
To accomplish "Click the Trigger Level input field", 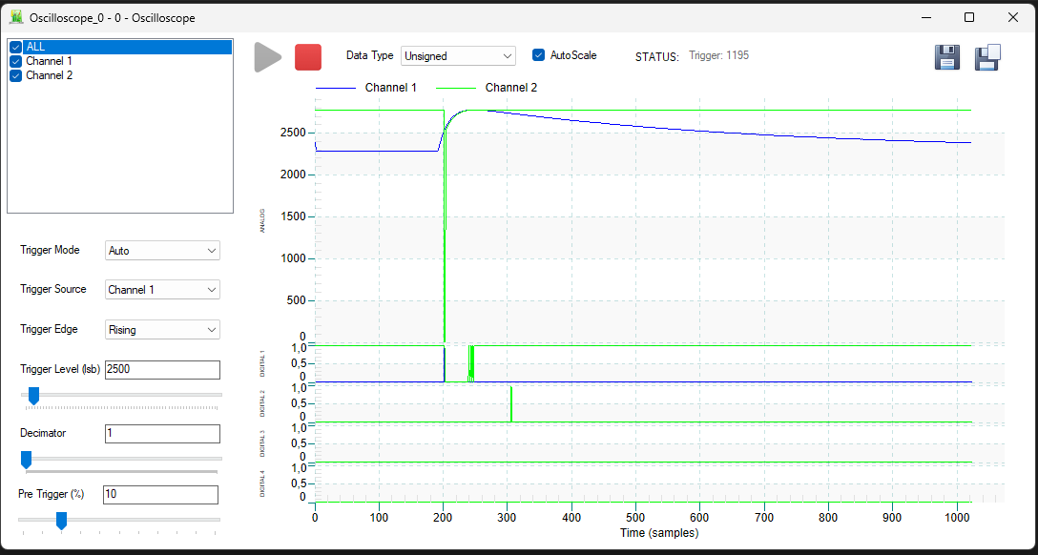I will [x=162, y=370].
